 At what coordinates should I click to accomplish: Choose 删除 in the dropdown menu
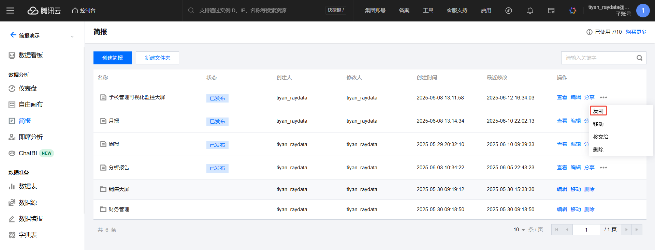598,150
